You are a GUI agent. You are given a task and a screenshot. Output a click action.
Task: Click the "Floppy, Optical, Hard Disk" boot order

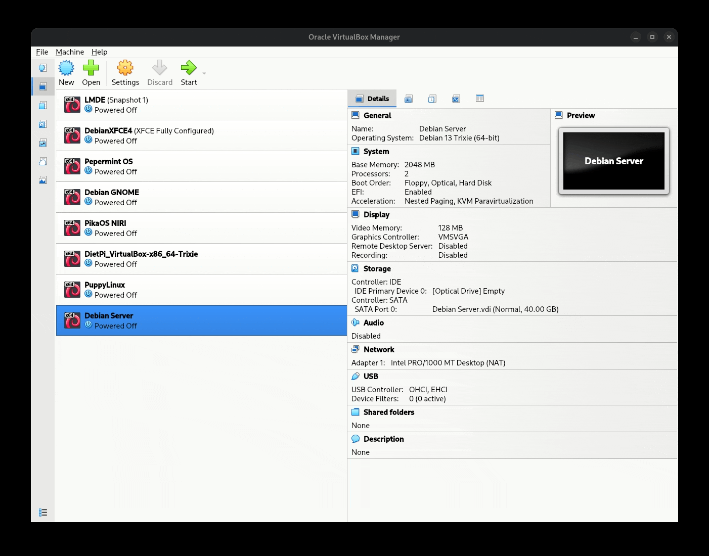pyautogui.click(x=448, y=183)
